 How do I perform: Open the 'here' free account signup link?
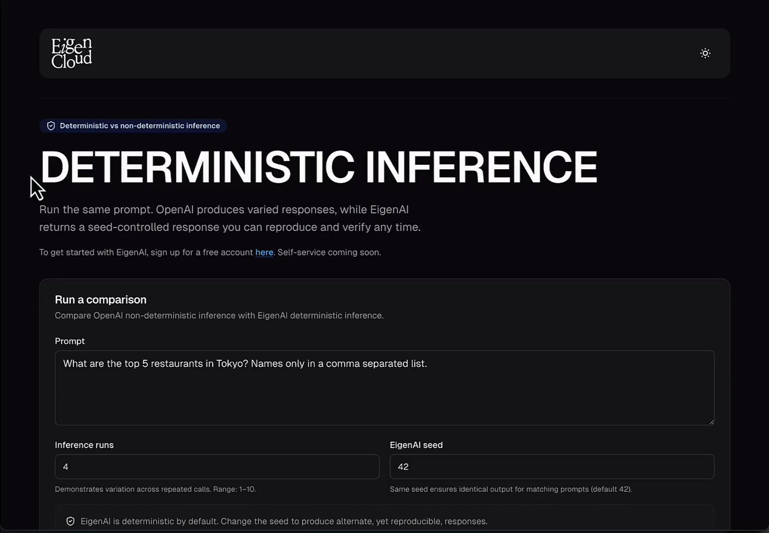264,252
